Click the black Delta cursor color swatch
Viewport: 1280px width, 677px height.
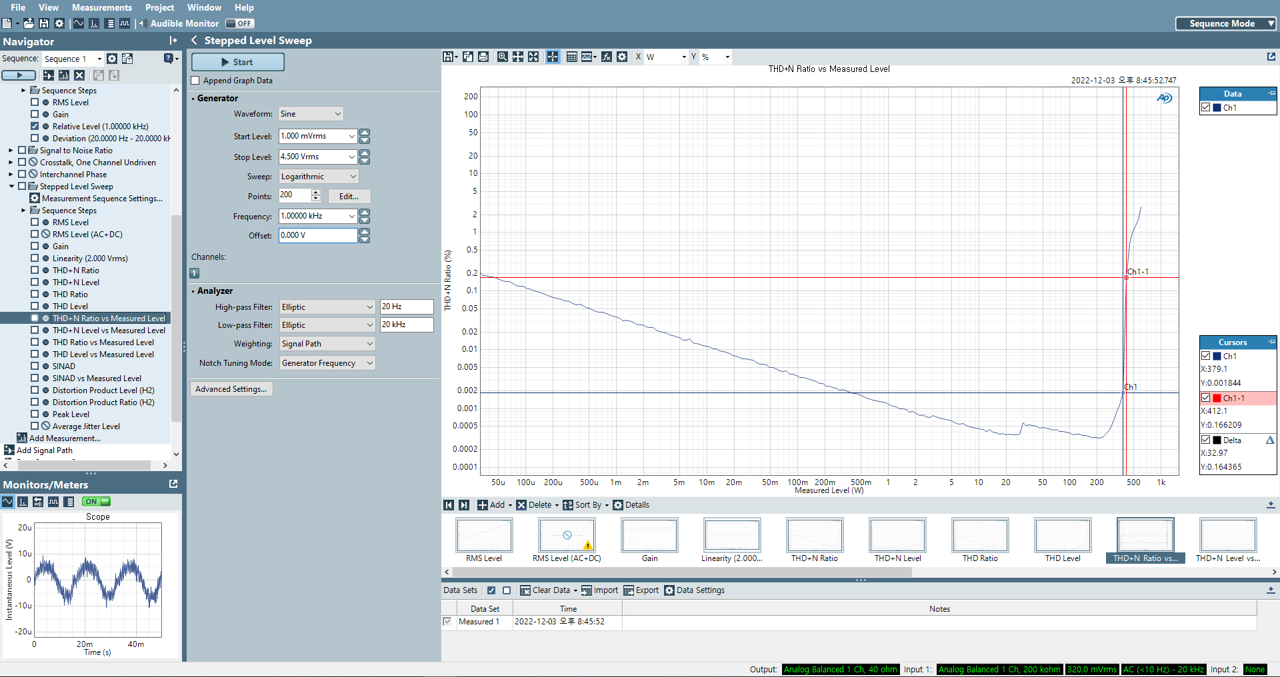tap(1217, 440)
